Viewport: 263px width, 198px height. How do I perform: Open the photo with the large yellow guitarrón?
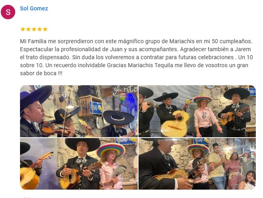[x=197, y=111]
